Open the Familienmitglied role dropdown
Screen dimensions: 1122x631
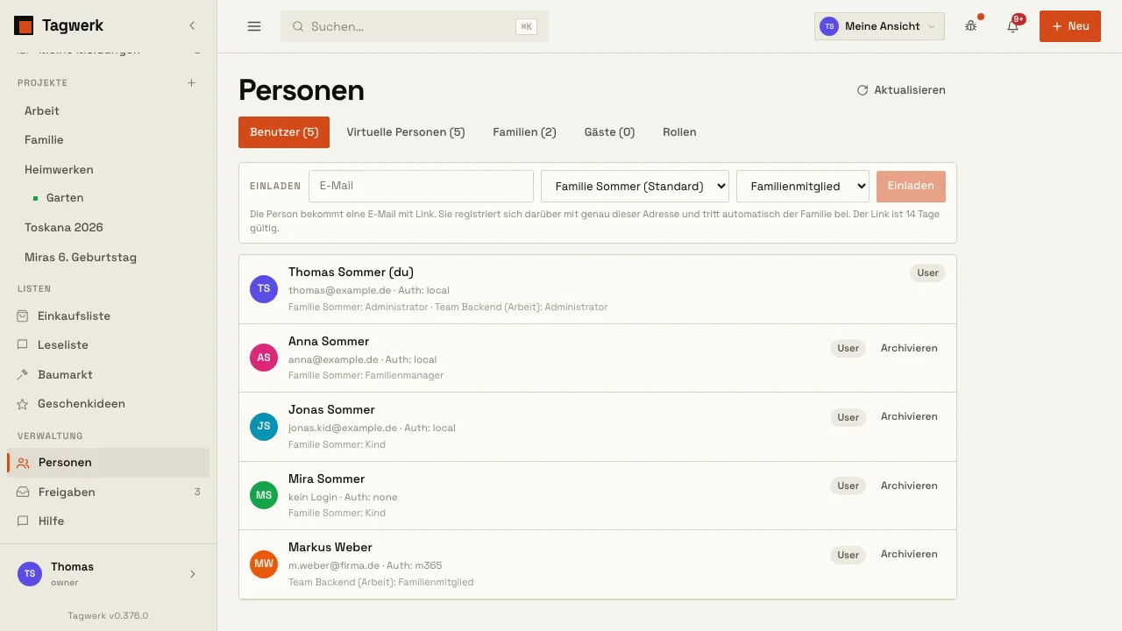[803, 186]
